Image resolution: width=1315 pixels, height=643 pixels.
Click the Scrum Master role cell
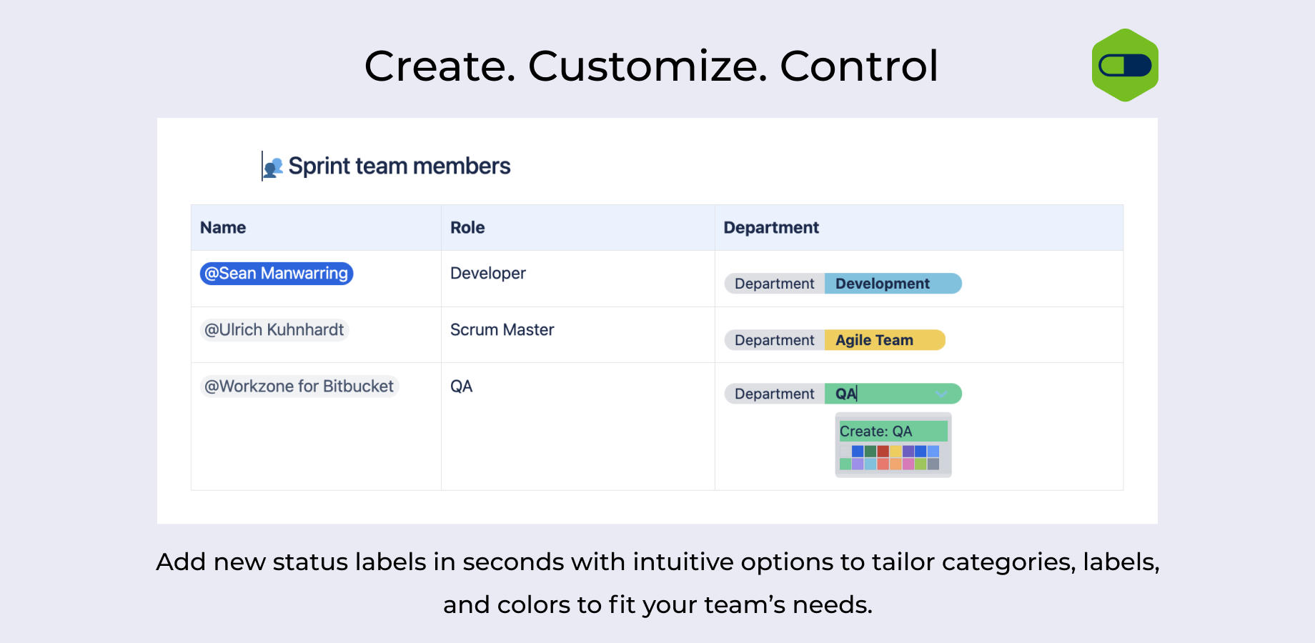502,330
